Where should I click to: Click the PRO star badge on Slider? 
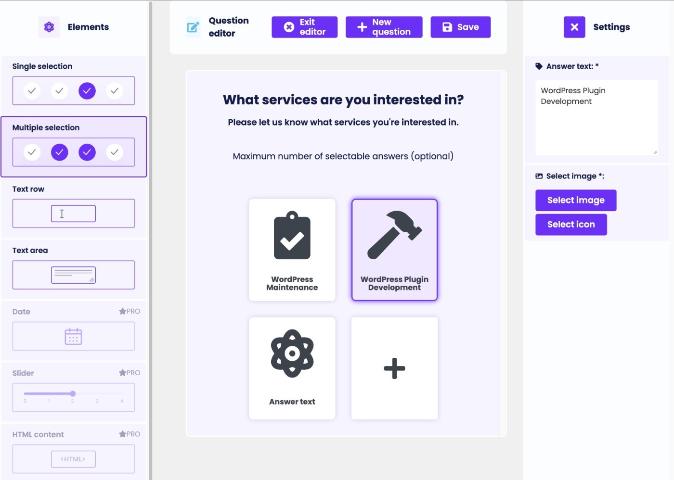[x=130, y=373]
